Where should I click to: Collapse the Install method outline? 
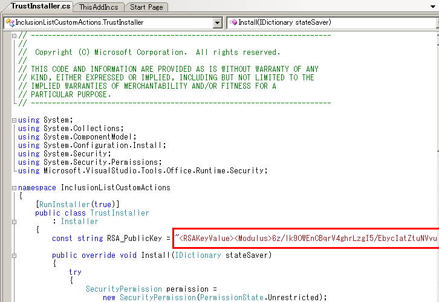coord(15,255)
